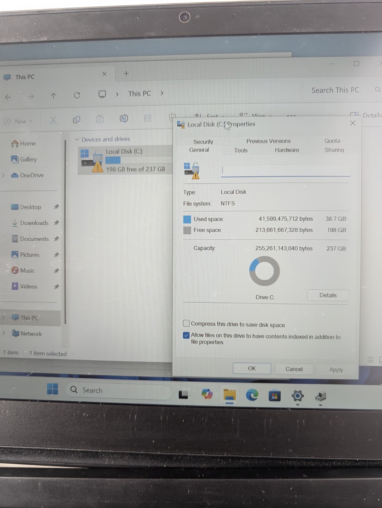The height and width of the screenshot is (508, 382).
Task: Click the Back navigation arrow
Action: [x=8, y=97]
